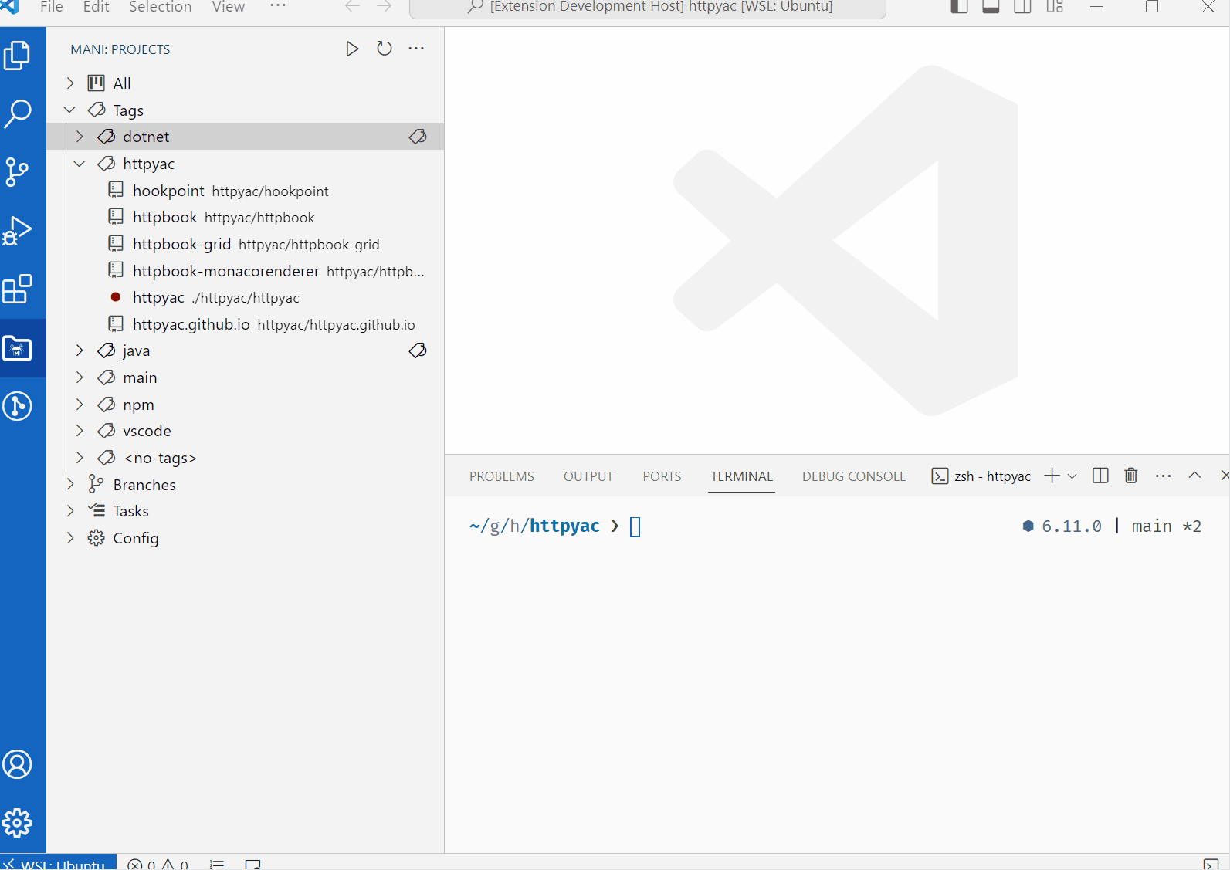Open terminal panel more actions menu
The image size is (1230, 870).
point(1164,476)
